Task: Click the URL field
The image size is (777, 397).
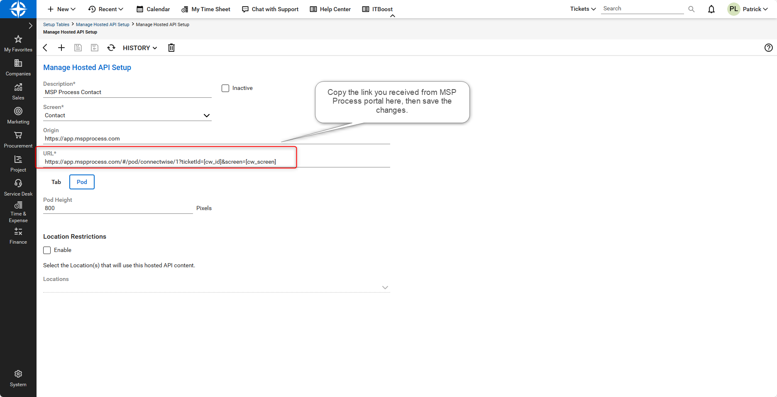Action: pyautogui.click(x=217, y=162)
